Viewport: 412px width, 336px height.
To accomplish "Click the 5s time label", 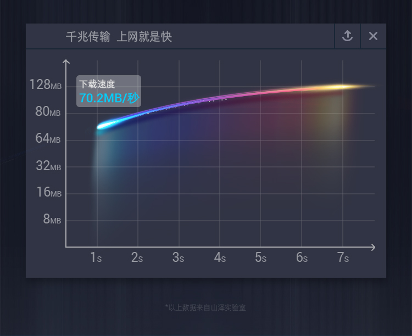I will 260,257.
